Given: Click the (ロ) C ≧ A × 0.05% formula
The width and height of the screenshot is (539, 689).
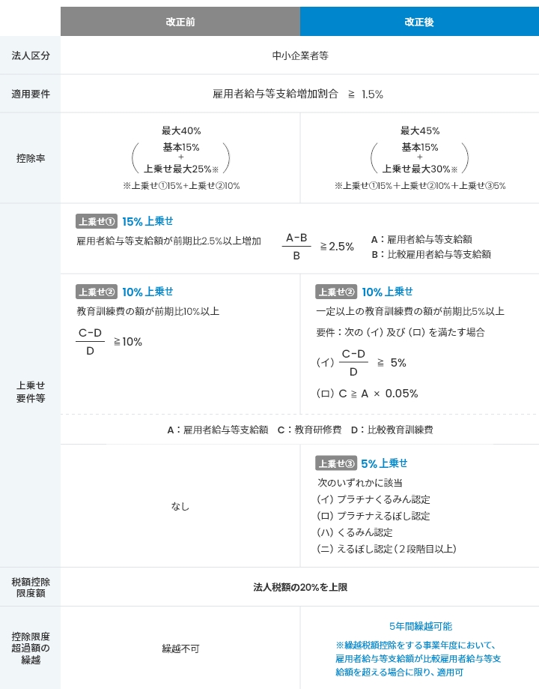Looking at the screenshot, I should click(x=367, y=394).
